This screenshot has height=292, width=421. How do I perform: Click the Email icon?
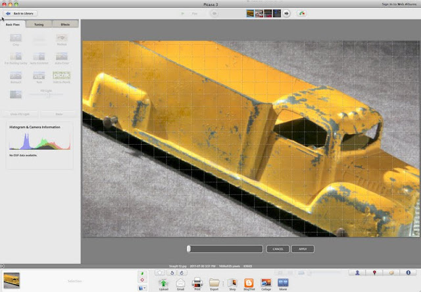[180, 284]
